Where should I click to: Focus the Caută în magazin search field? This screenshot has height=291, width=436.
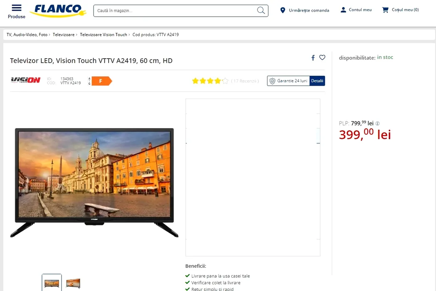(175, 10)
